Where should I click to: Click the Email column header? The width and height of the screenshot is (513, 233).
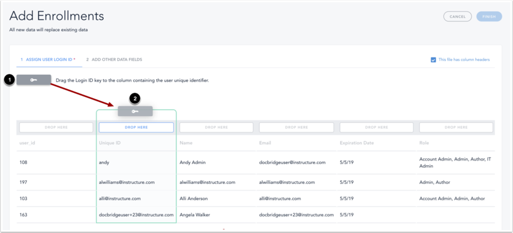point(265,143)
